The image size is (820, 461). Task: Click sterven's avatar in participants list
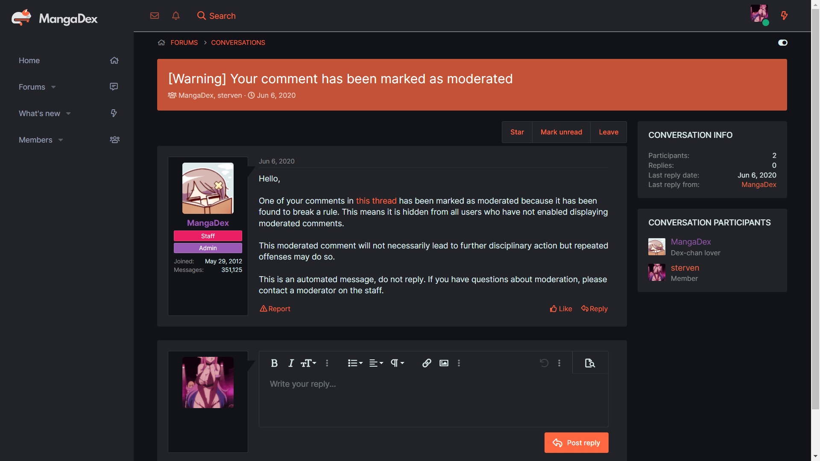656,272
